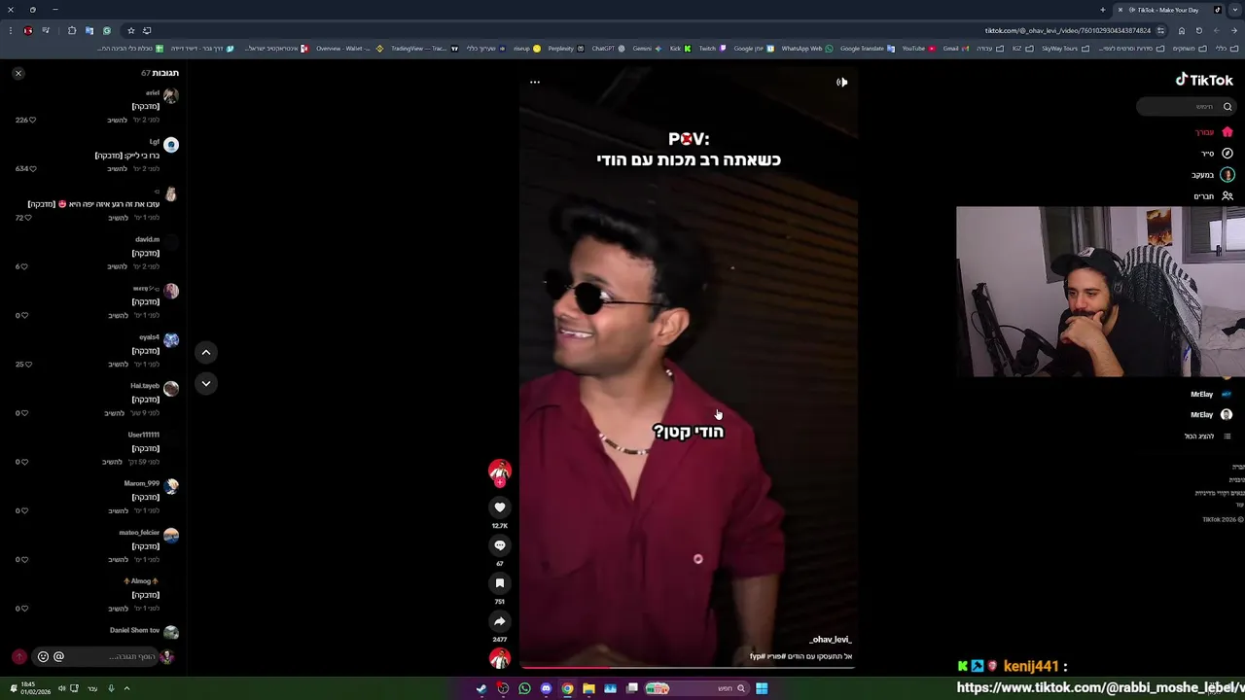1245x700 pixels.
Task: Like the david.m comment
Action: [22, 266]
